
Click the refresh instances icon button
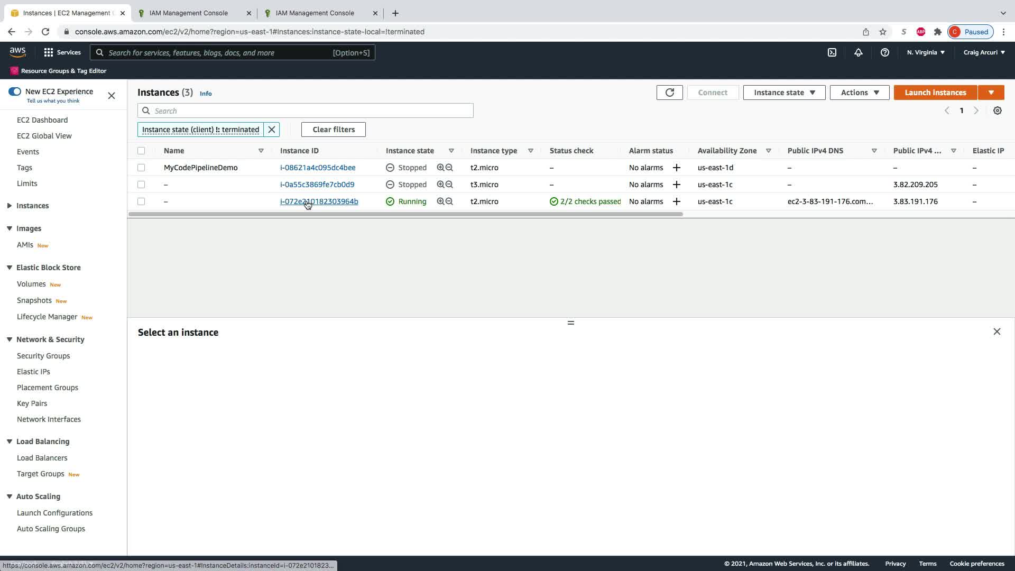[x=669, y=93]
